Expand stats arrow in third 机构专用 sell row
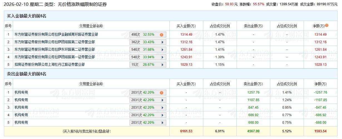Image resolution: width=342 pixels, height=139 pixels. (162, 108)
